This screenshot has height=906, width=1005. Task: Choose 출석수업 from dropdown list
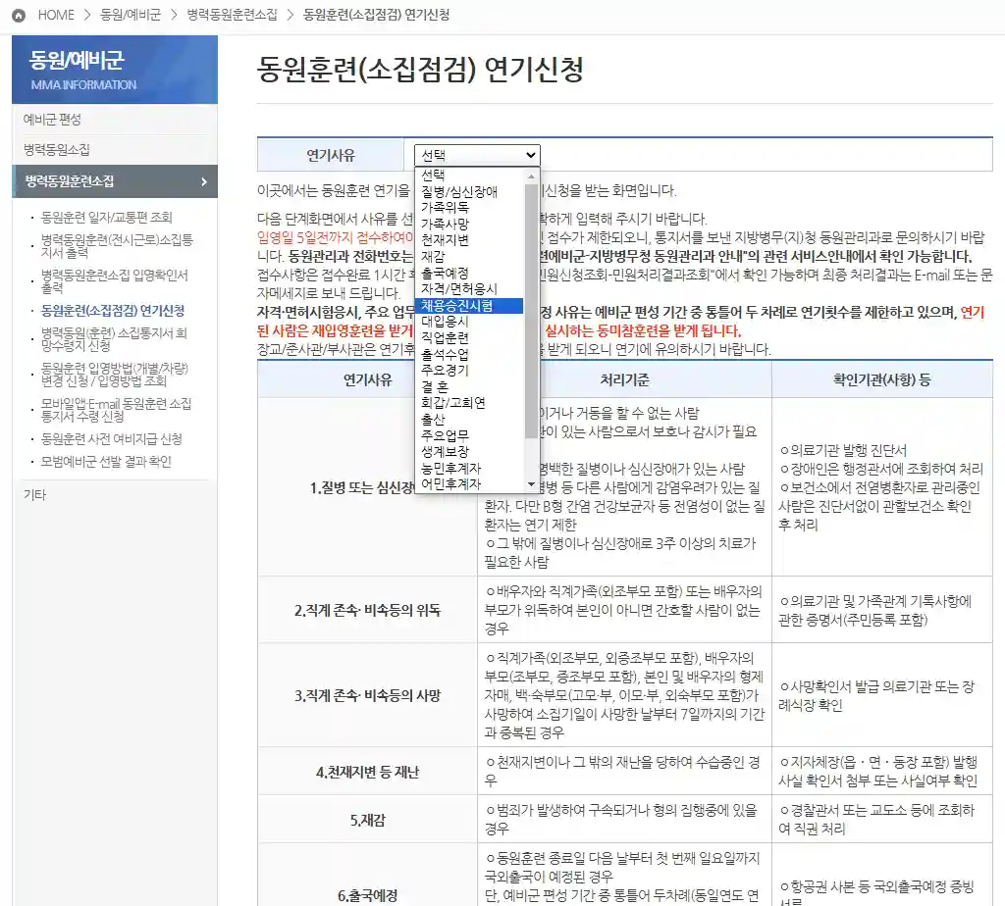469,354
